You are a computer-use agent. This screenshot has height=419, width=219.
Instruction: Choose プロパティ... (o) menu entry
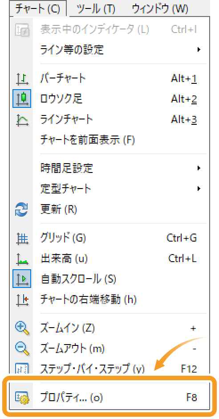(x=110, y=397)
